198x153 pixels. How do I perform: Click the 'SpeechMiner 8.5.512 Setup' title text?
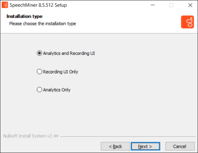click(38, 5)
